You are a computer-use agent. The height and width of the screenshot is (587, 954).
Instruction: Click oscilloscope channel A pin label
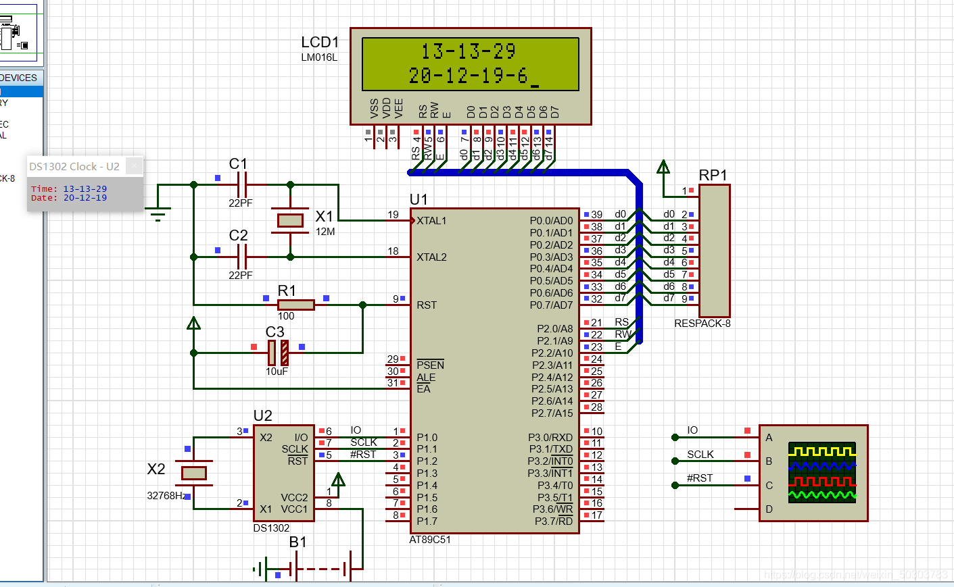pyautogui.click(x=769, y=438)
